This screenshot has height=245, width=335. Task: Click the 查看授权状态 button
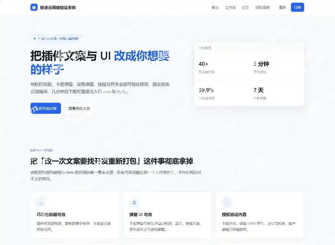coord(79,108)
